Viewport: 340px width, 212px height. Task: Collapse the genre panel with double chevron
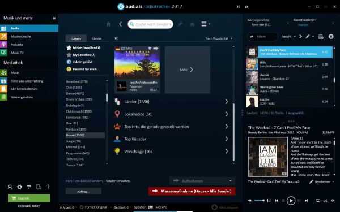116,38
